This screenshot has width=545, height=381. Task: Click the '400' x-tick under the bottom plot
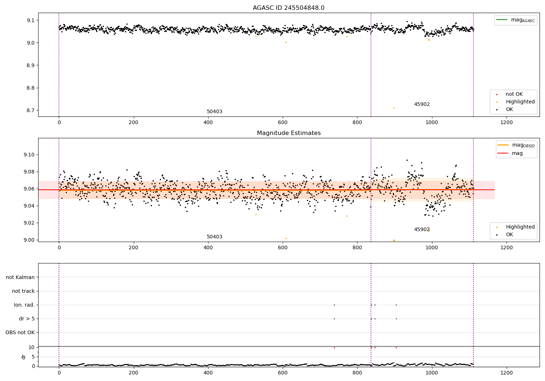point(208,373)
